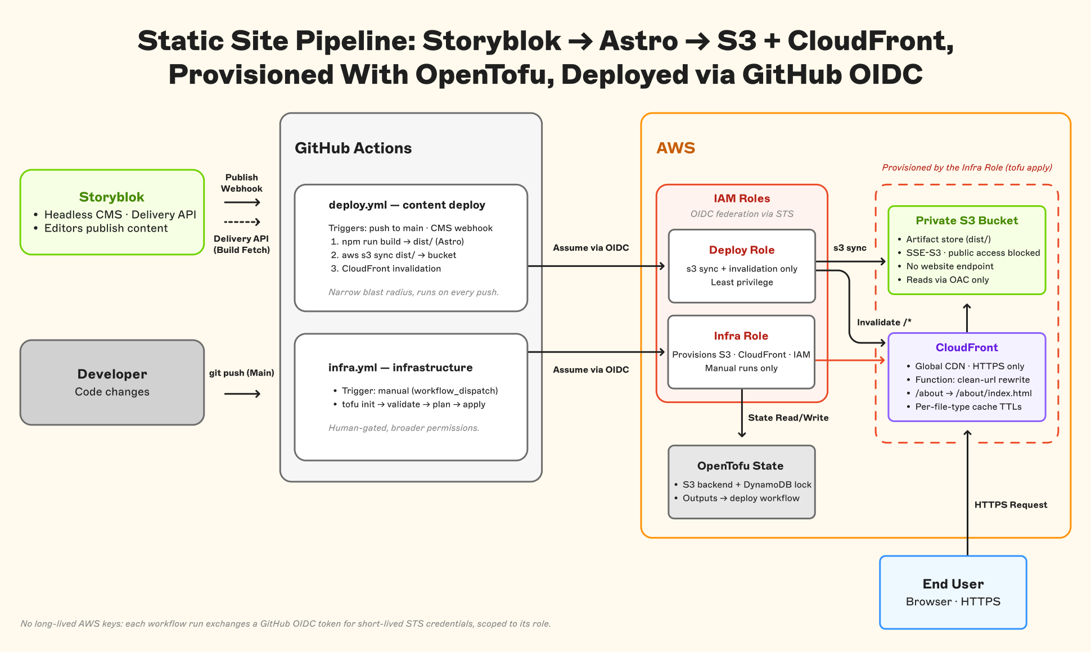Click 'Delivery API (Build Fetch)' label
The image size is (1091, 652).
click(x=242, y=244)
